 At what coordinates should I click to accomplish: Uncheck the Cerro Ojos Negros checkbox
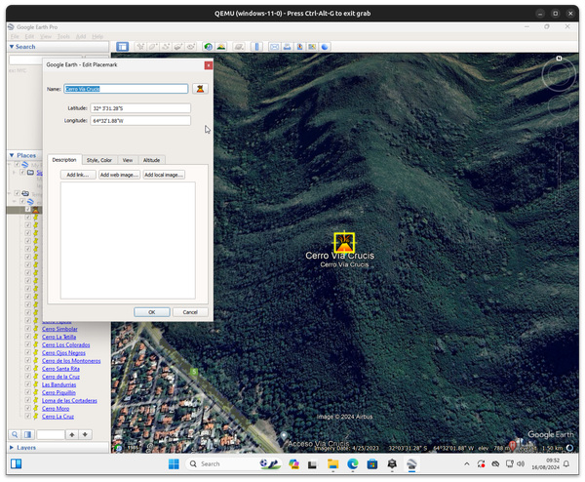coord(27,352)
